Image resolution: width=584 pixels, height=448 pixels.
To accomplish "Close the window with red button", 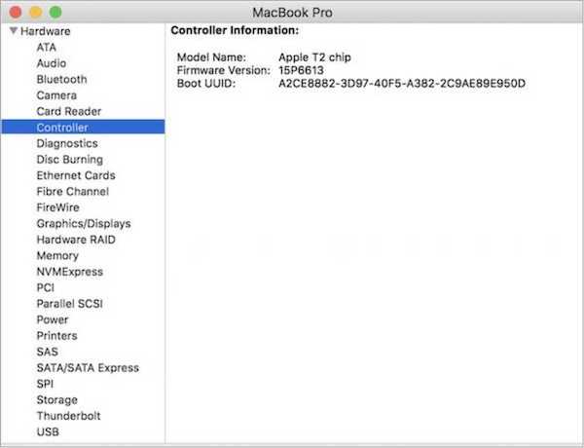I will [16, 12].
